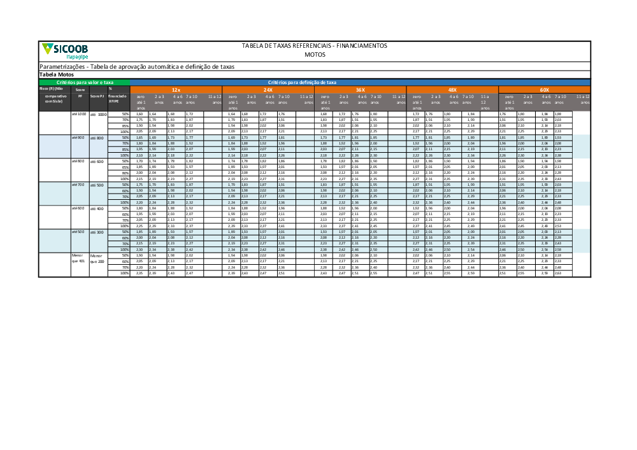This screenshot has width=637, height=450.
Task: Click the 'Menor que 200' Score PJ cell
Action: click(96, 258)
